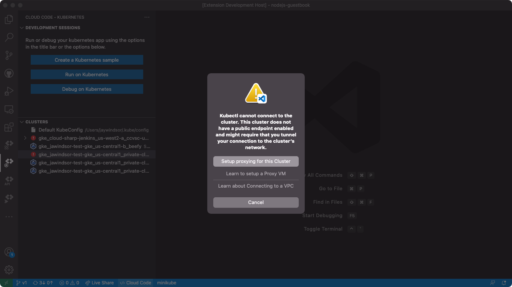This screenshot has width=512, height=287.
Task: Click Learn about Connecting to a VPC
Action: click(256, 186)
